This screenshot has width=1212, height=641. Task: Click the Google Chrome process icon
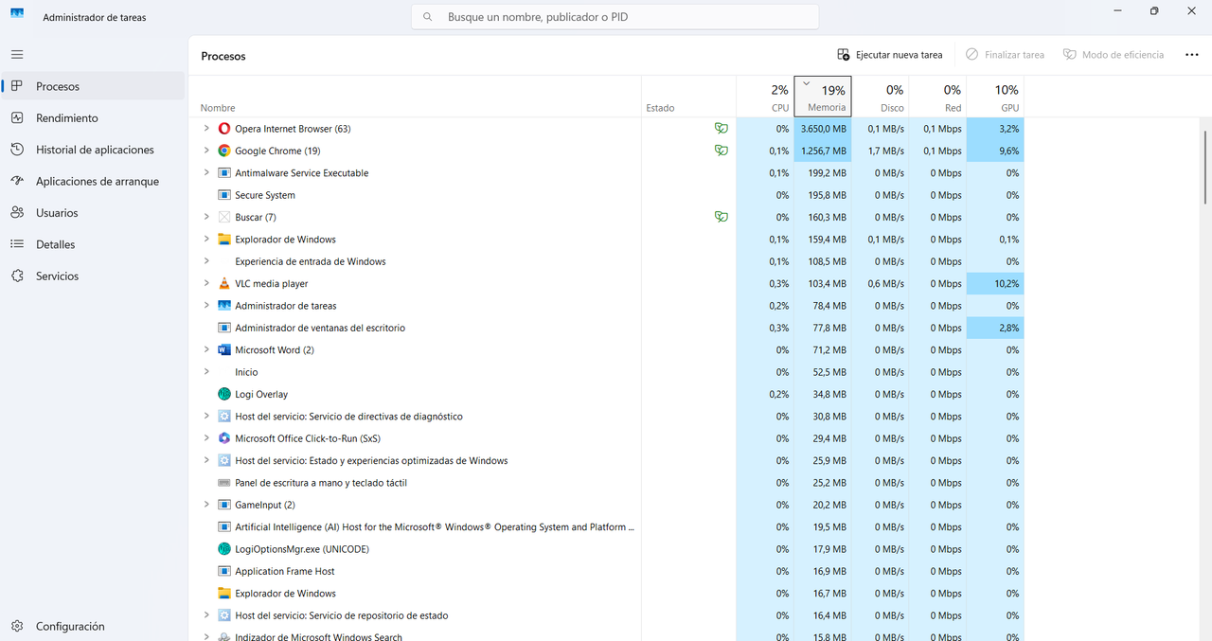tap(224, 151)
